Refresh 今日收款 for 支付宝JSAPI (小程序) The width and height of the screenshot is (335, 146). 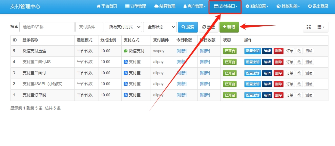(181, 84)
